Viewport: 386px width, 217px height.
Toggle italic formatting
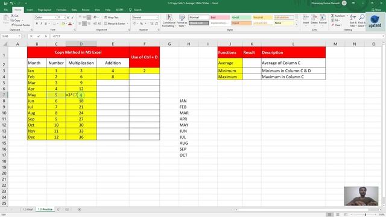41,24
